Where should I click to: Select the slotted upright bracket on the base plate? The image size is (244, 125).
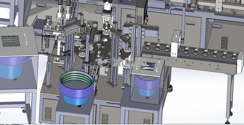pos(49,75)
